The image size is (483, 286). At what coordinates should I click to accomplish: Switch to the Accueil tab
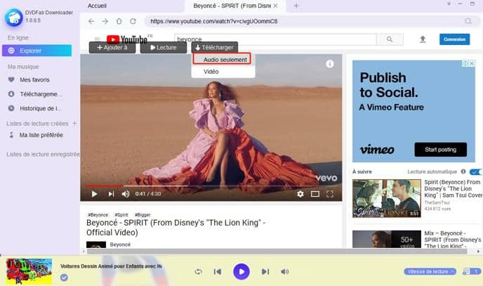pos(97,6)
